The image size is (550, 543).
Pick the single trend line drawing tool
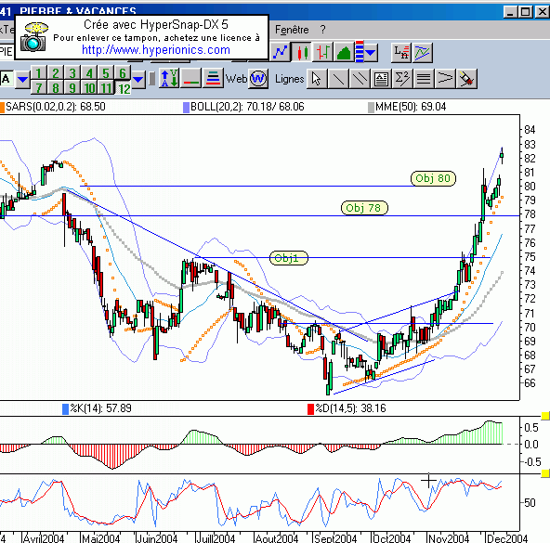coord(338,79)
